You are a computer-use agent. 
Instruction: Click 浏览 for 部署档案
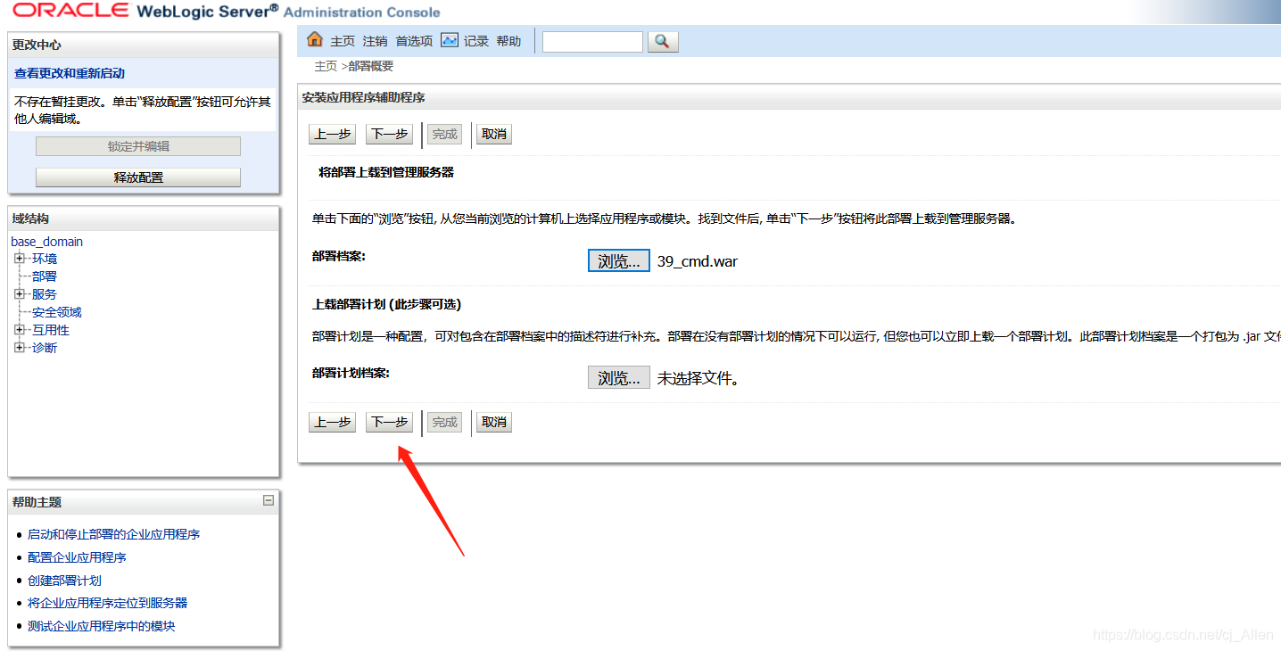click(619, 261)
